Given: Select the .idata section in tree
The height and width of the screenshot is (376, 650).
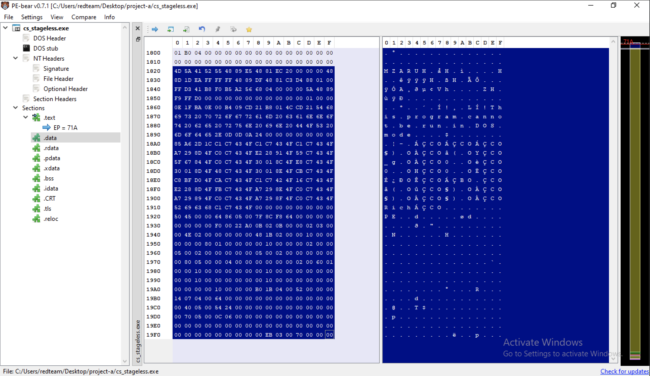Looking at the screenshot, I should [x=51, y=188].
